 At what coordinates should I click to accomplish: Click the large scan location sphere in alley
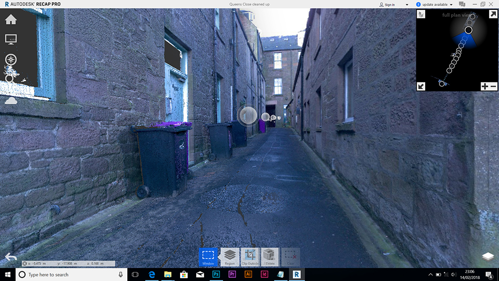tap(248, 115)
